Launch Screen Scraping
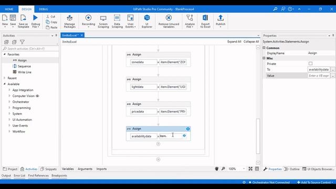Viewport: 336px width, 189px height. [103, 21]
